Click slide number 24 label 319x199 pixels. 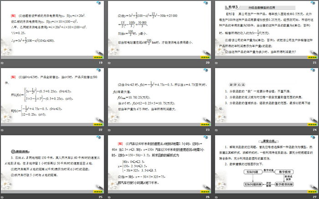click(315, 130)
